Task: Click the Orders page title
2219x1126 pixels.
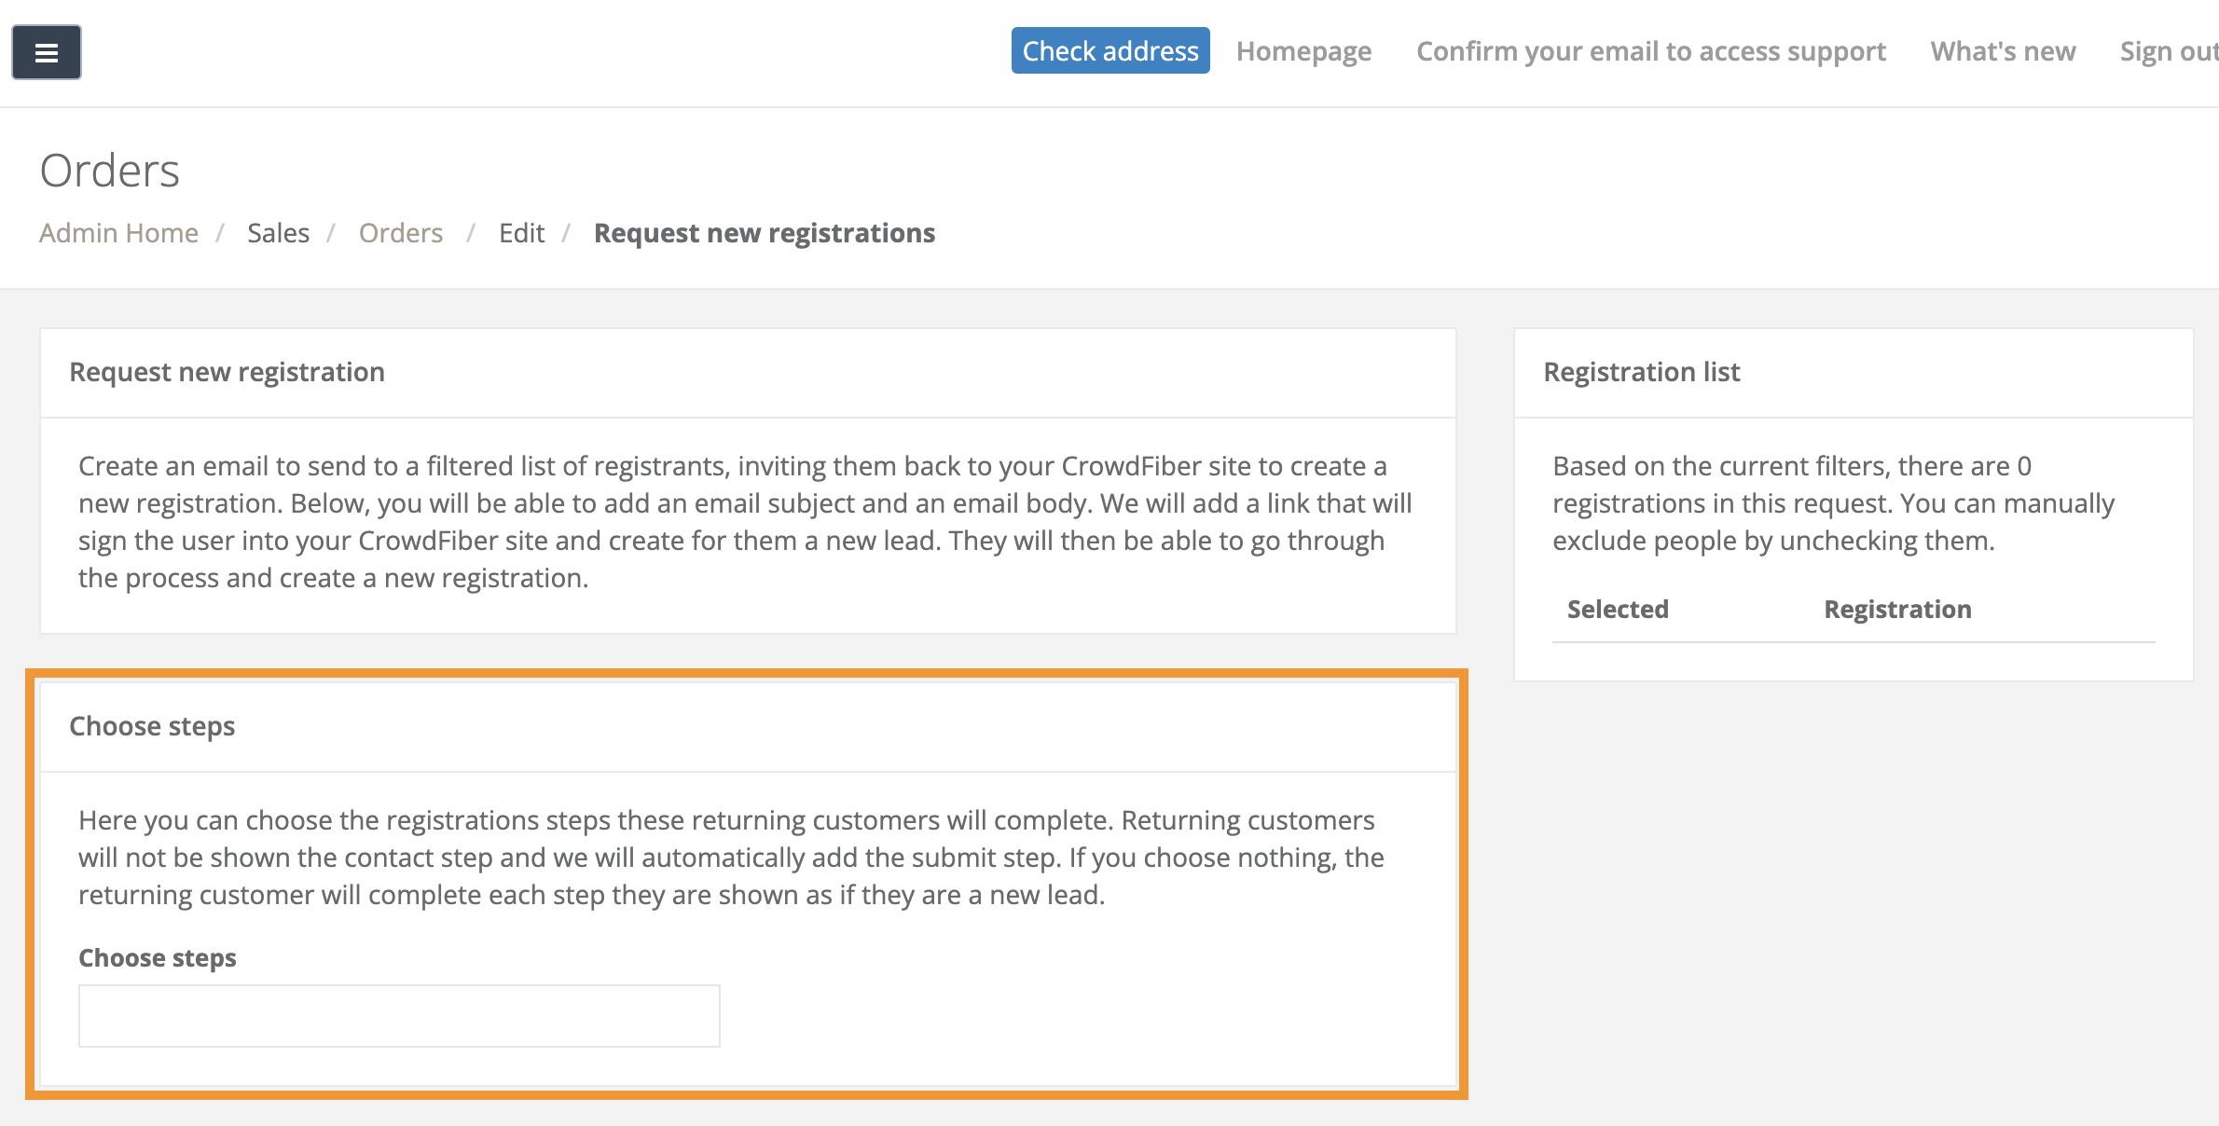Action: [x=110, y=171]
